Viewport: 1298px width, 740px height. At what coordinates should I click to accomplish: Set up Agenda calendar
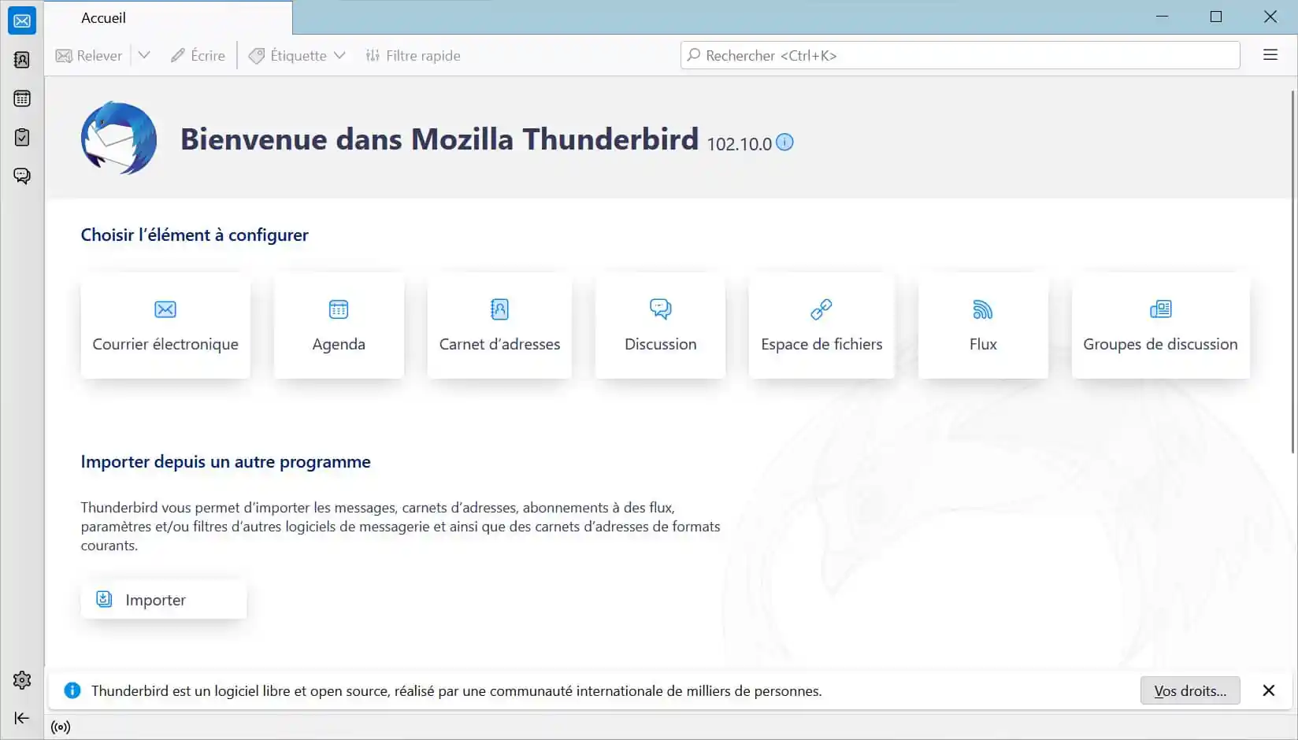(339, 326)
